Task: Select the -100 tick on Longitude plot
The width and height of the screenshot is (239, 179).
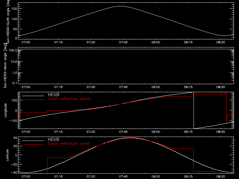Action: (x=13, y=121)
